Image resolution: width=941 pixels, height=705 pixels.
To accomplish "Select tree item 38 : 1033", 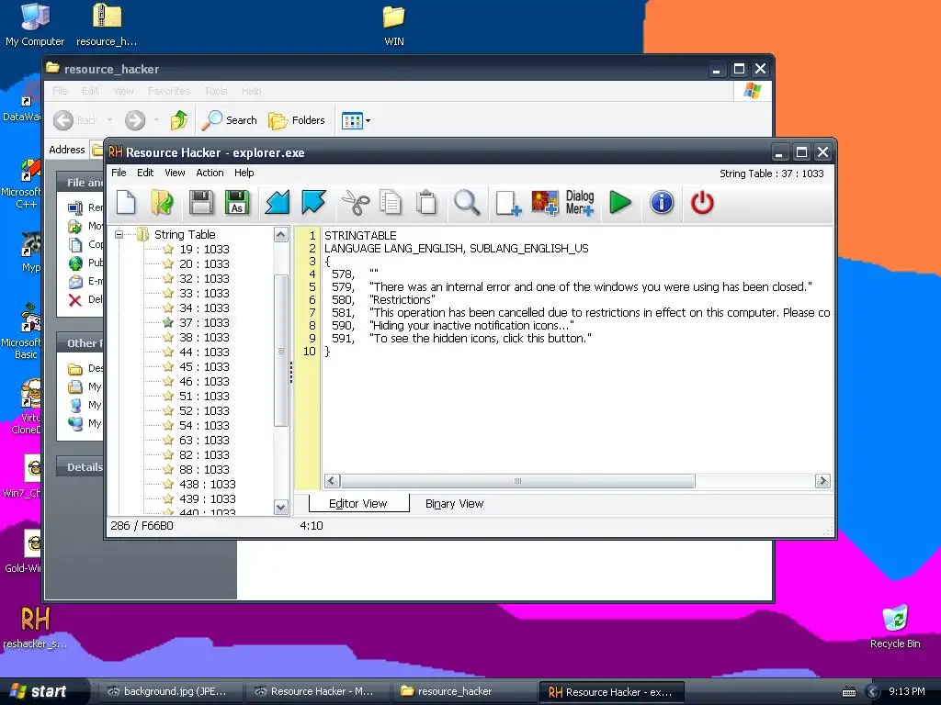I will (x=204, y=338).
